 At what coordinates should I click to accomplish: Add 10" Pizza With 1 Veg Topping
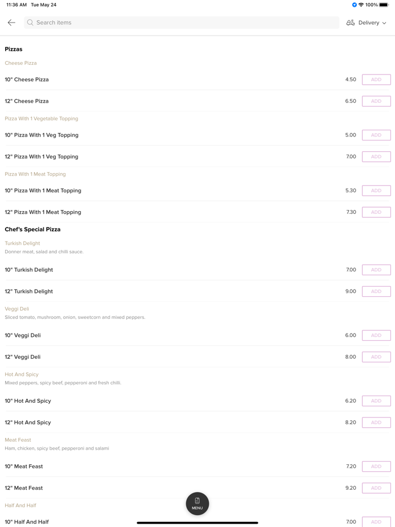point(376,135)
